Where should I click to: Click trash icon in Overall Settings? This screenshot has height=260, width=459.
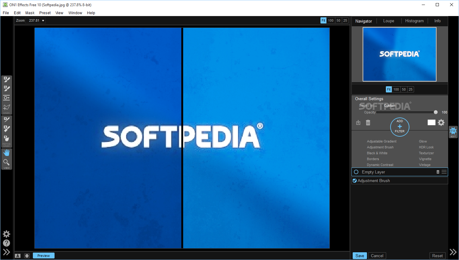pos(368,122)
